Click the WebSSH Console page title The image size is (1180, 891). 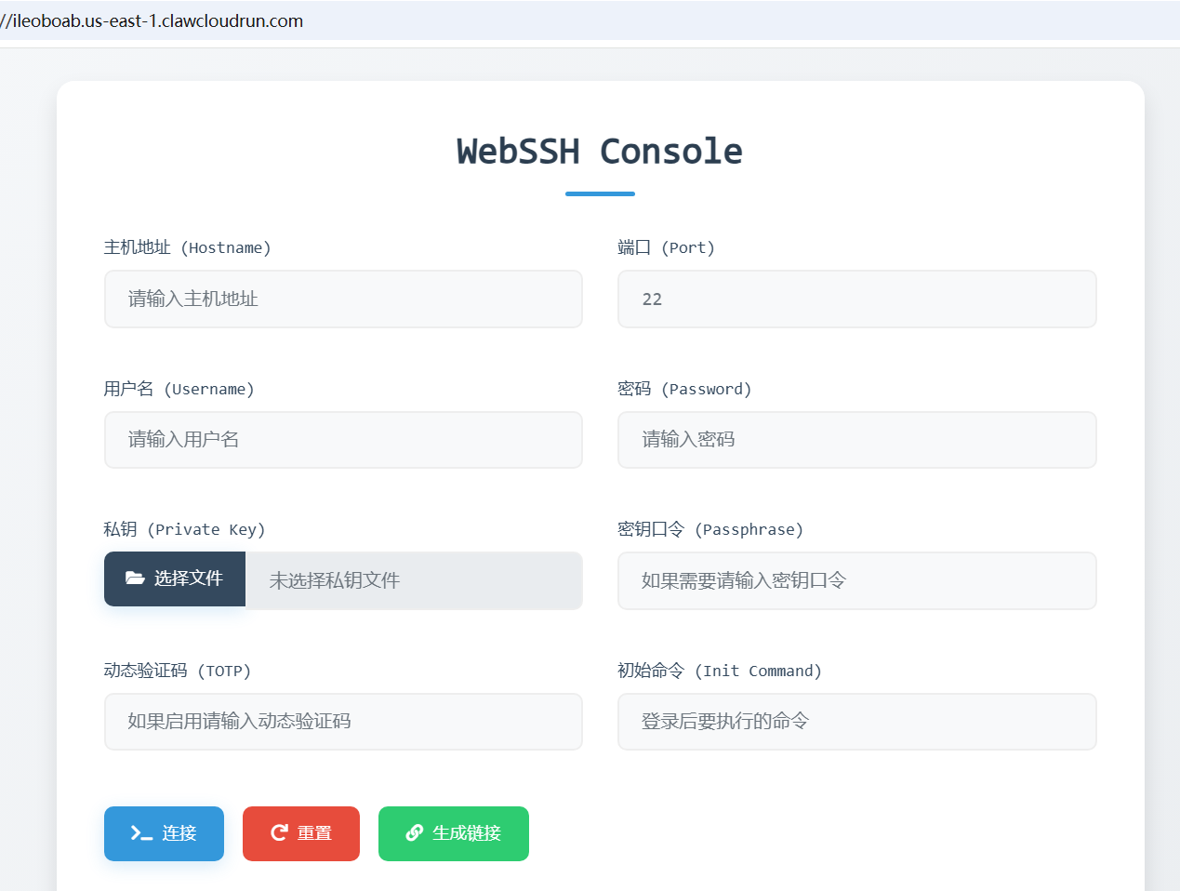click(599, 151)
